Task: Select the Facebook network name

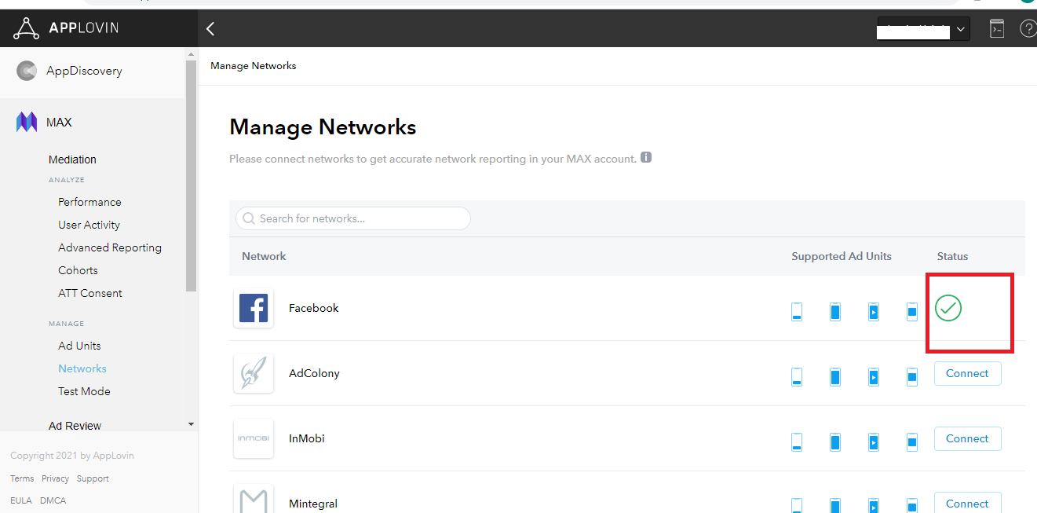Action: [314, 308]
